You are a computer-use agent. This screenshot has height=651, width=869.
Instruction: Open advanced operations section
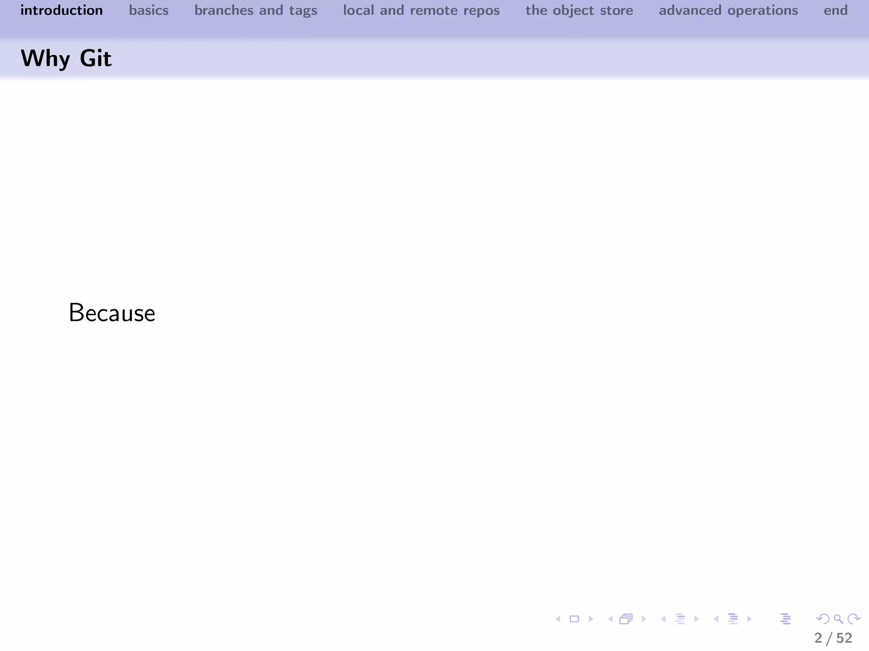tap(728, 10)
